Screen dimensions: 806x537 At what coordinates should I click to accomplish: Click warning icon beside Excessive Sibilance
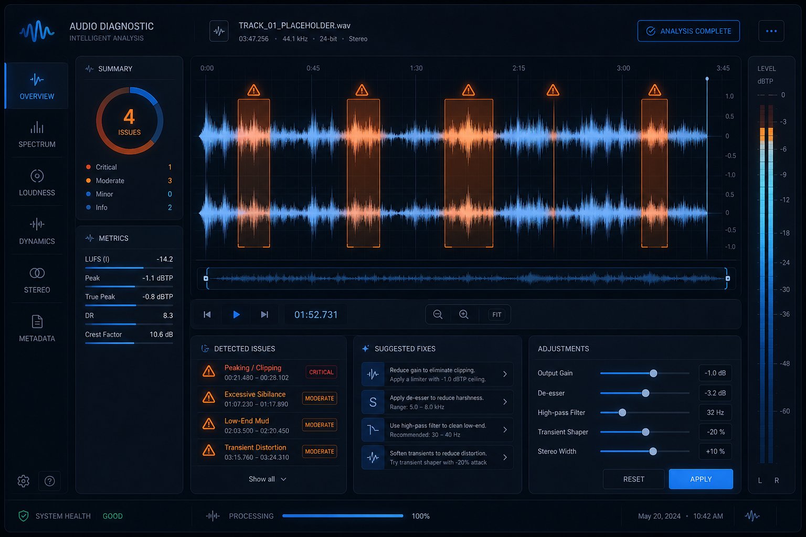coord(209,398)
